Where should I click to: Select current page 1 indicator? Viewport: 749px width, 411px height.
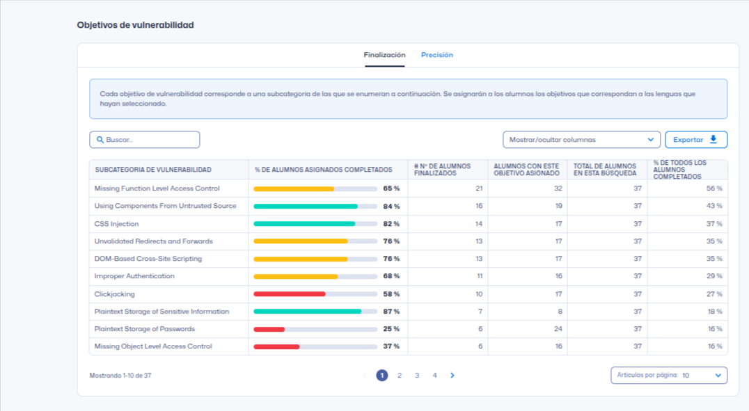click(x=382, y=376)
